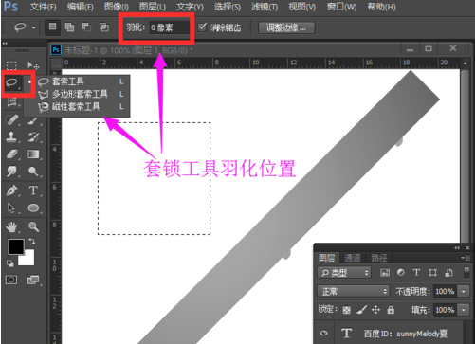
Task: Select the Lasso tool in toolbox
Action: point(12,83)
